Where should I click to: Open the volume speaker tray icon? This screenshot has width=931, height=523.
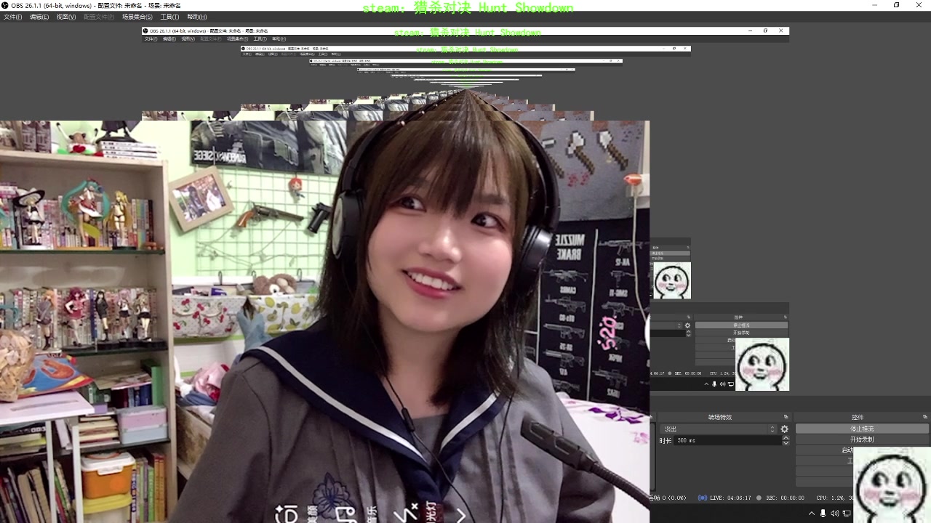pyautogui.click(x=835, y=514)
